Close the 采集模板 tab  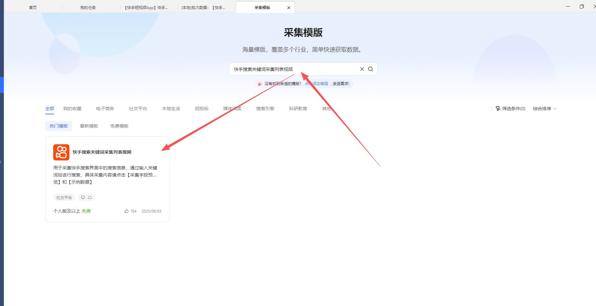point(289,8)
